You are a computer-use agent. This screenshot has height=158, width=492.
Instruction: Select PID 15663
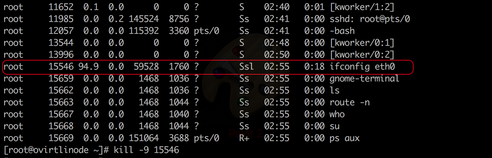[61, 102]
